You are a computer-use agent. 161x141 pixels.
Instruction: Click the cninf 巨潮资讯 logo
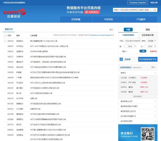[14, 13]
